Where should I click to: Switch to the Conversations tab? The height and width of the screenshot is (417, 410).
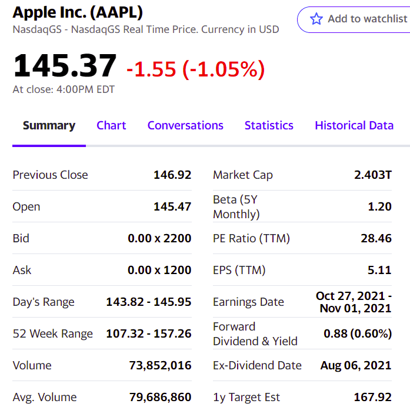point(185,125)
